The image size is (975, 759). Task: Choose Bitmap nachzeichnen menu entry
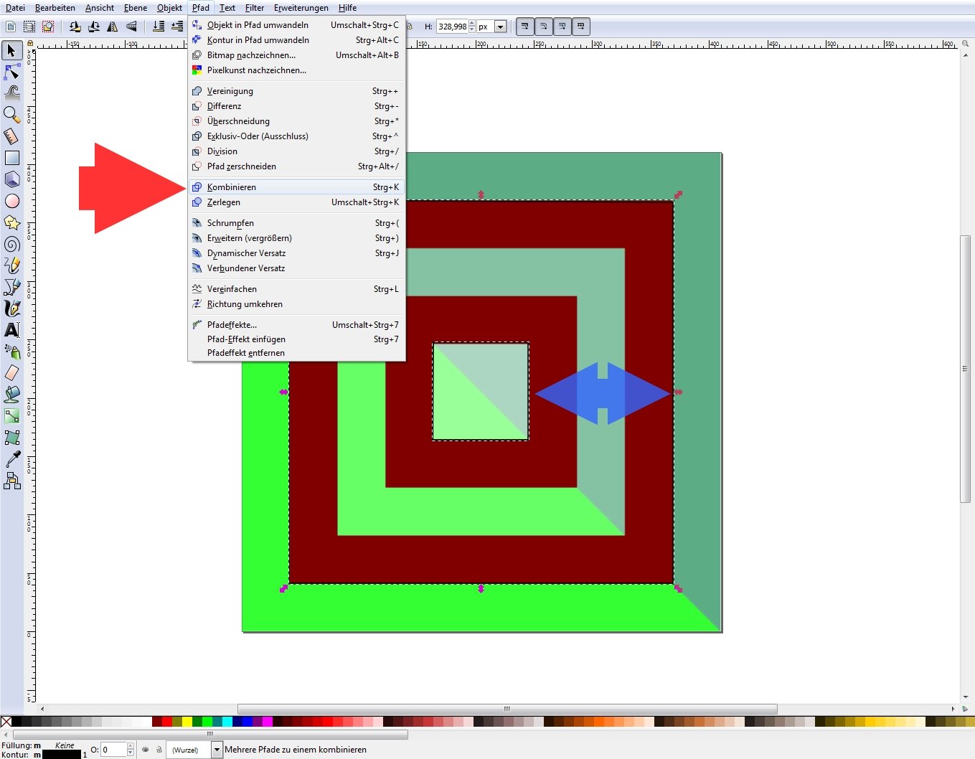296,55
